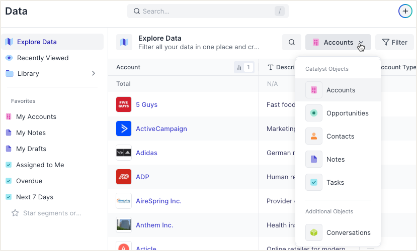Choose Tasks from the objects menu
This screenshot has height=251, width=417.
pyautogui.click(x=338, y=182)
